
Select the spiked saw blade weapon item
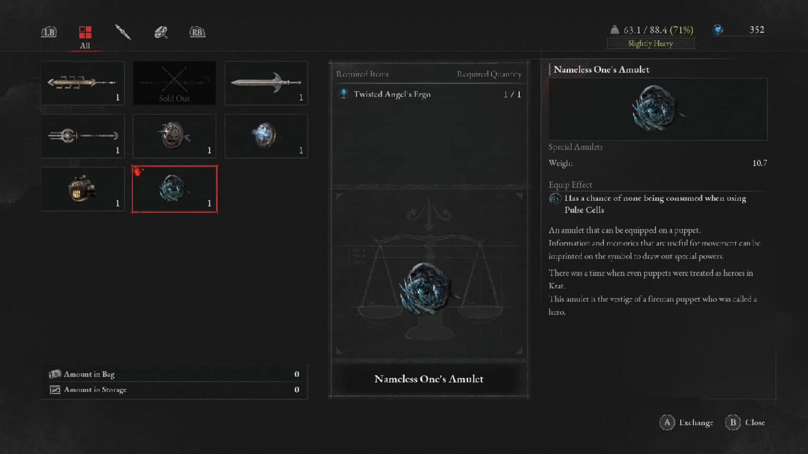click(83, 83)
